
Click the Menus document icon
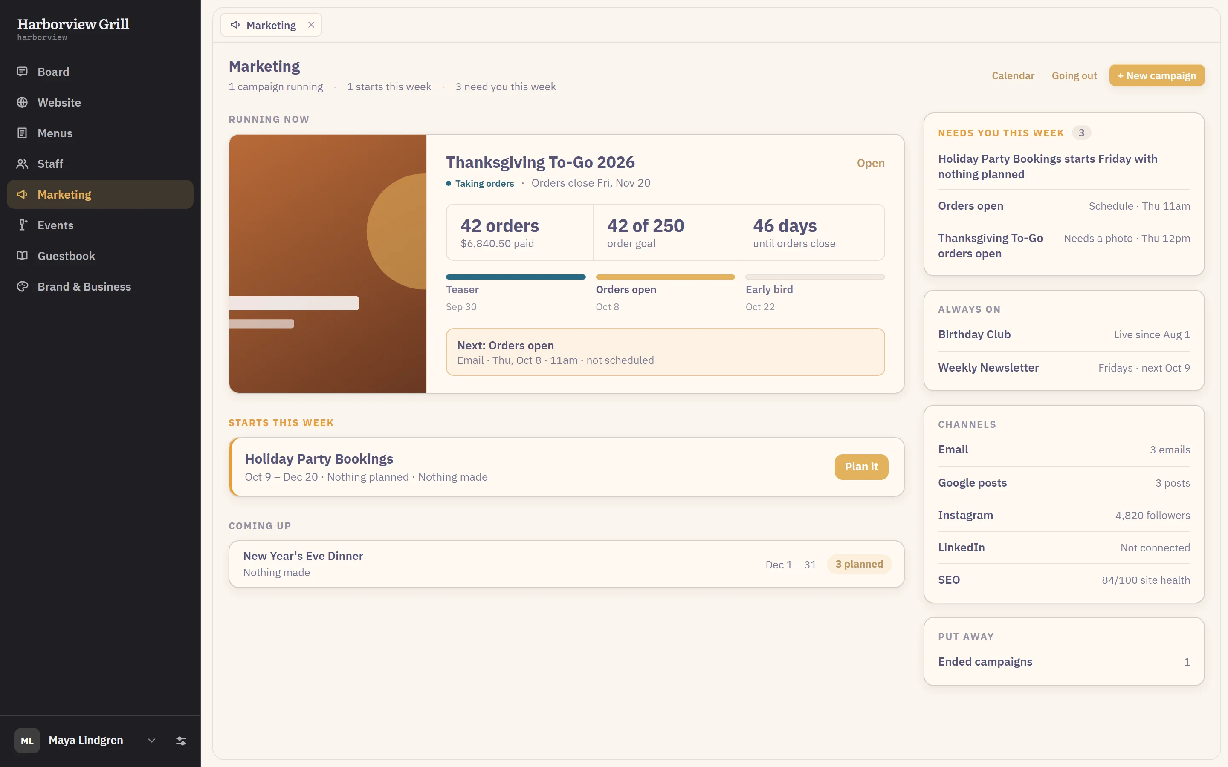pos(22,133)
